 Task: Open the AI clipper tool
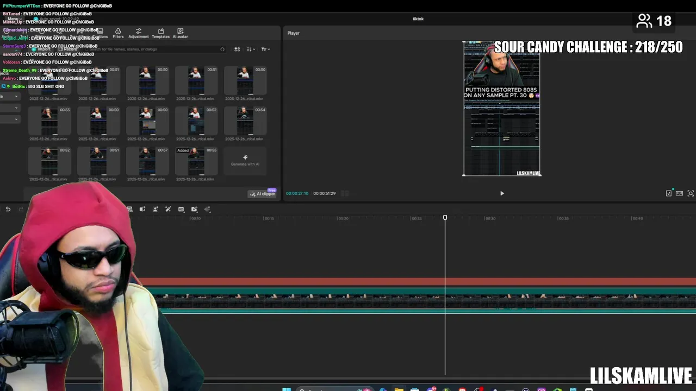[x=263, y=194]
